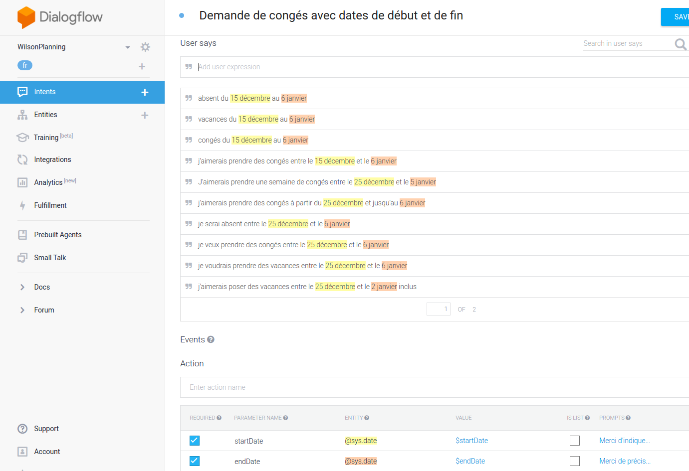Open the WilsonPlanning agent dropdown
The width and height of the screenshot is (689, 471).
coord(128,47)
